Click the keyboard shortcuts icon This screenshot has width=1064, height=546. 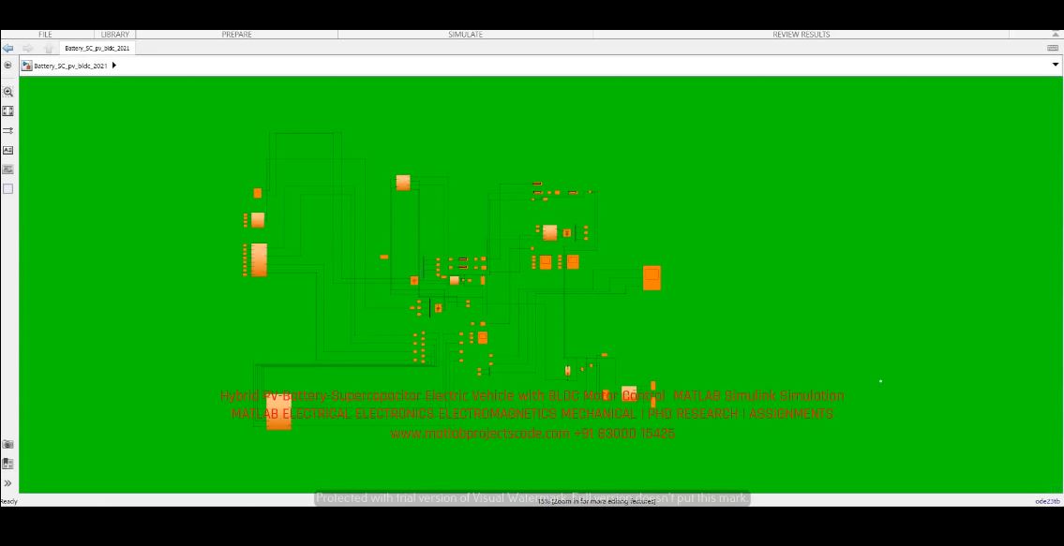(1053, 48)
